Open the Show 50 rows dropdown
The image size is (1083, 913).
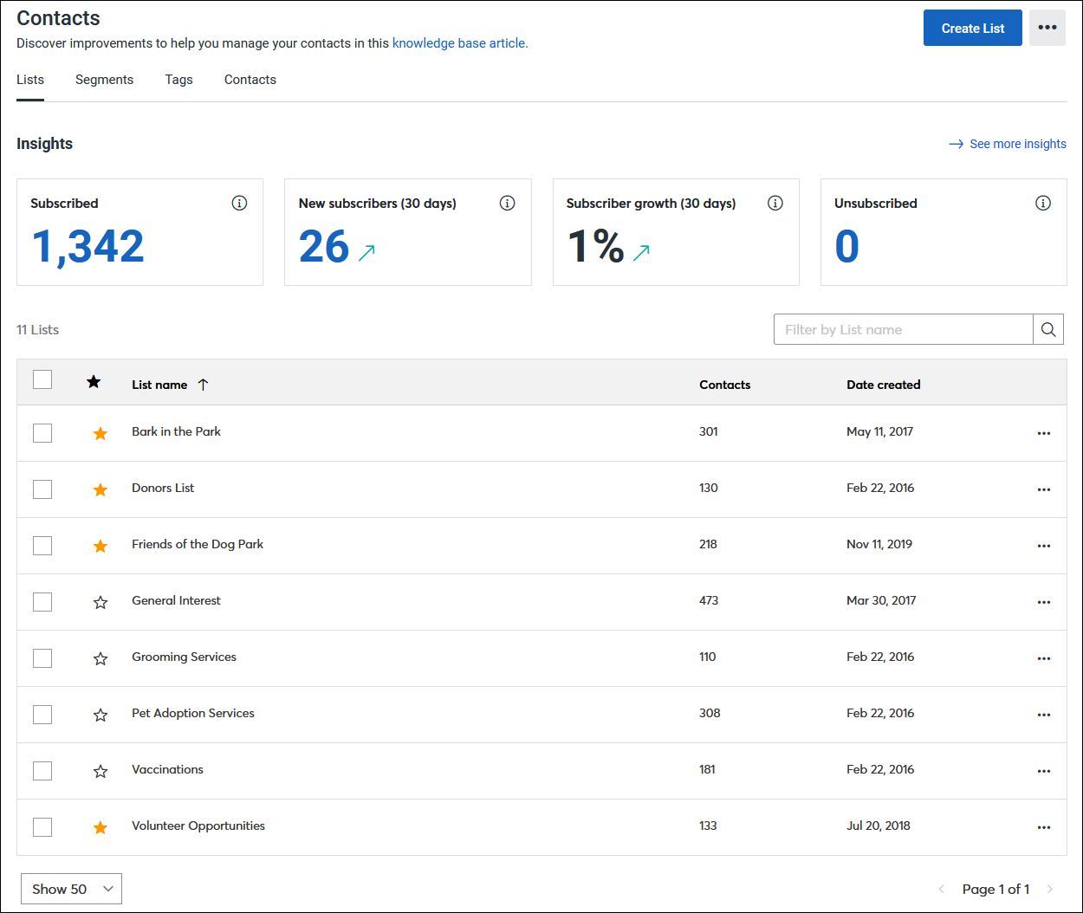pyautogui.click(x=71, y=889)
